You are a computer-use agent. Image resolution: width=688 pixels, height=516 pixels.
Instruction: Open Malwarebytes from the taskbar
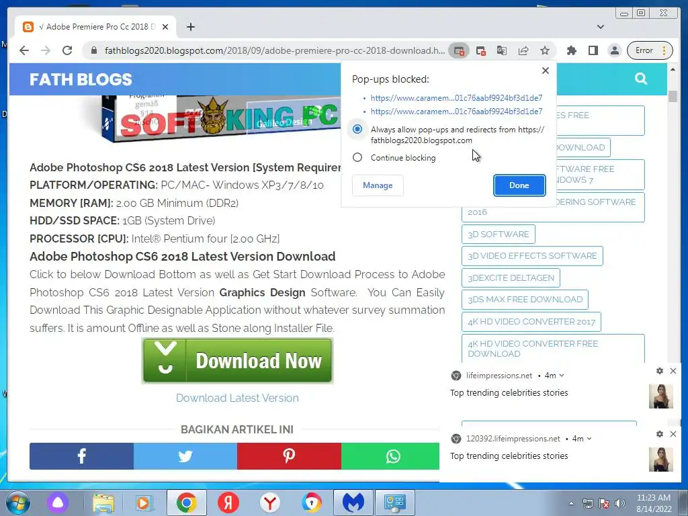pos(353,503)
